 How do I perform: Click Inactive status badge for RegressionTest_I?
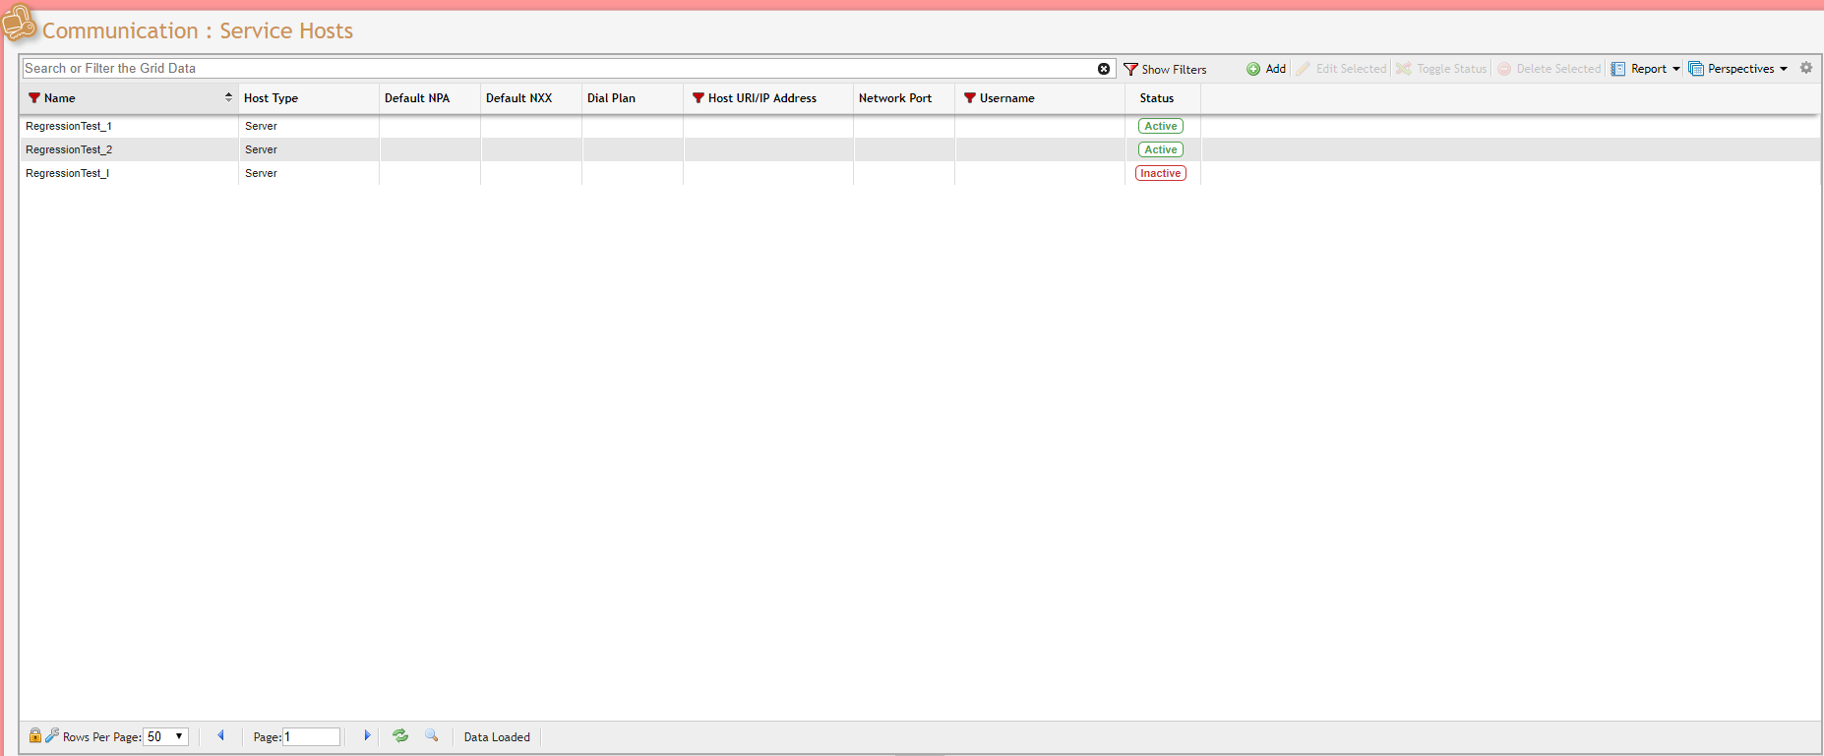click(1160, 173)
